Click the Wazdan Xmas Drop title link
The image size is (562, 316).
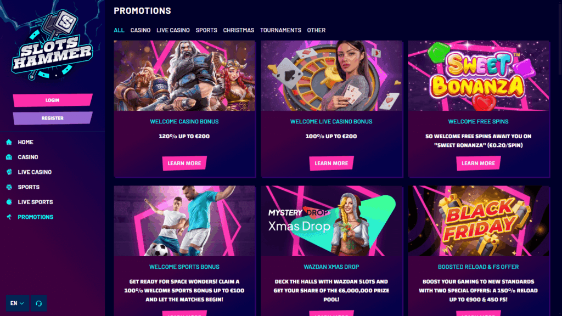tap(331, 267)
